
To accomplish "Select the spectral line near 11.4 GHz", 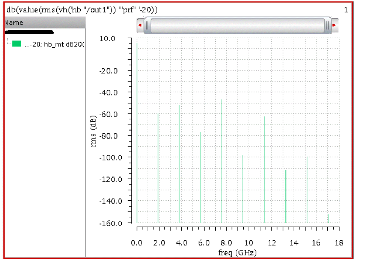I will click(264, 170).
